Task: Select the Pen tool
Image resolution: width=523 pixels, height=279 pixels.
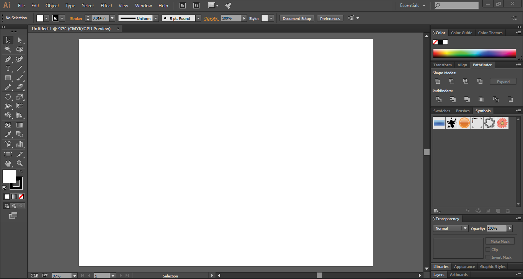Action: (8, 59)
